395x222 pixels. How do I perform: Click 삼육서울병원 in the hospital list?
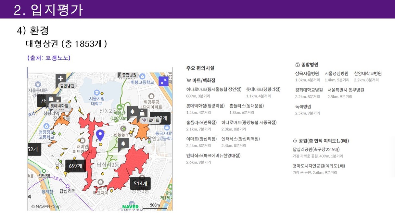click(x=307, y=73)
